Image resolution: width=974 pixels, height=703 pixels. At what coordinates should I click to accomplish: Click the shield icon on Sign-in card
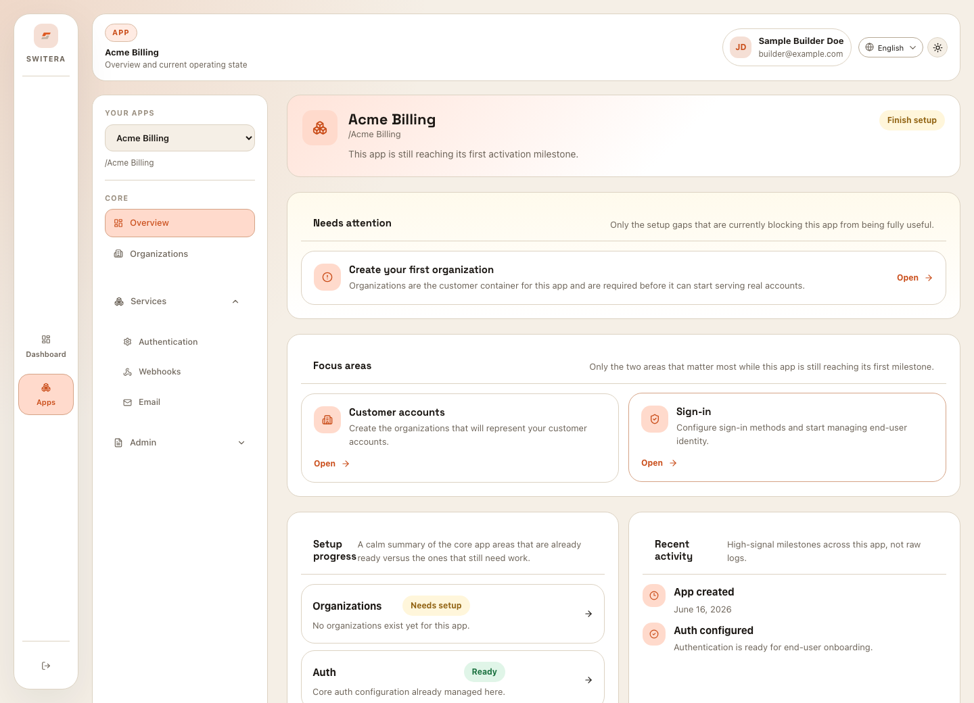coord(655,419)
